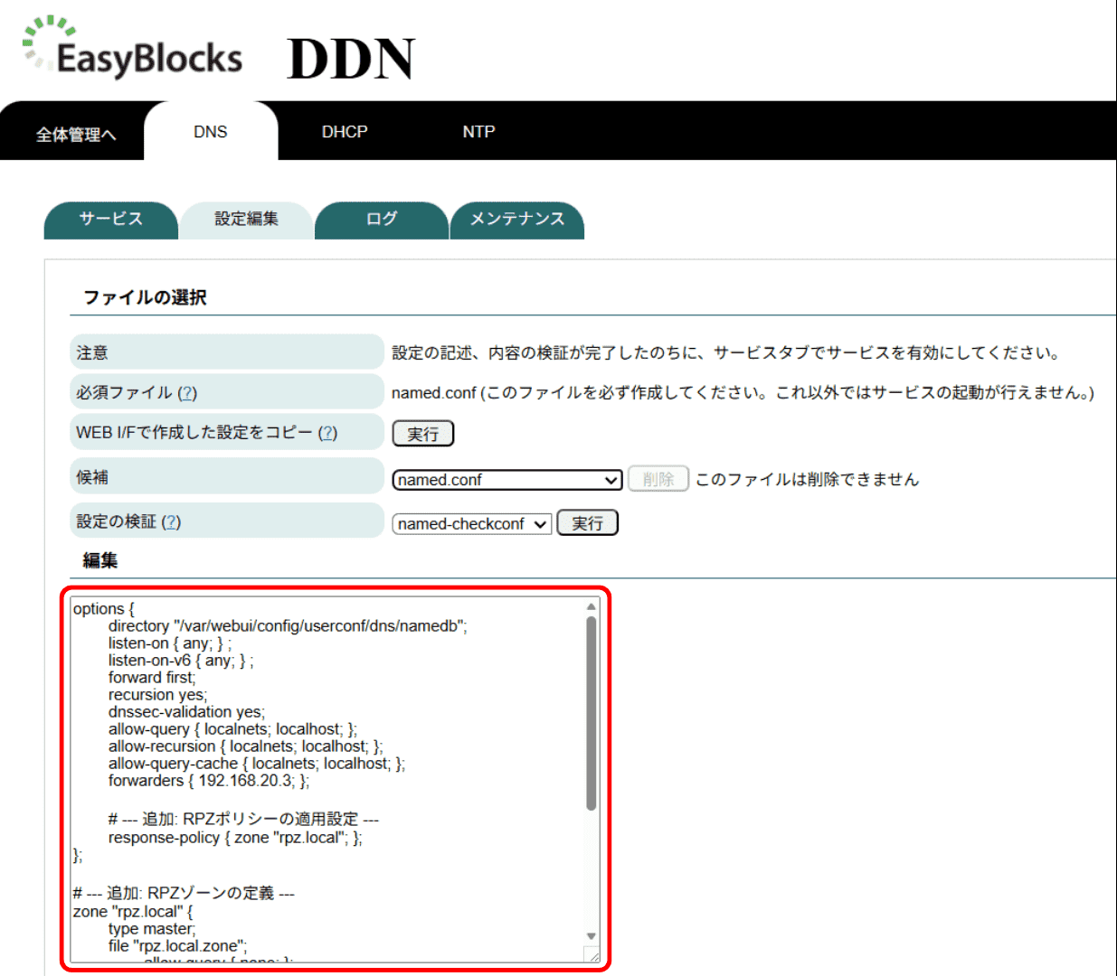Run the configuration check with 実行
Viewport: 1117px width, 976px height.
coord(587,523)
